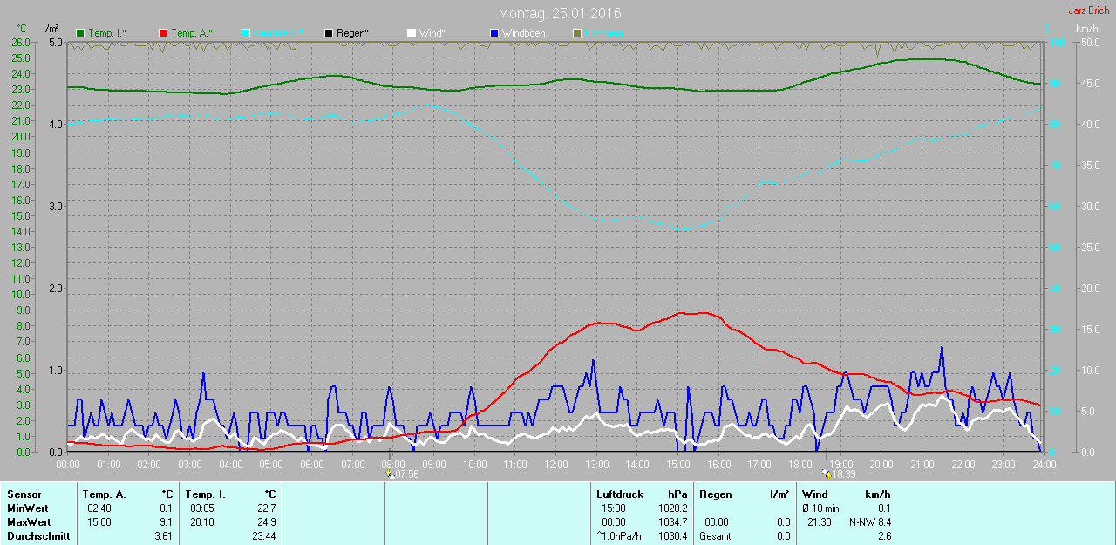The height and width of the screenshot is (545, 1116).
Task: Click the '12:00' tick on the time axis
Action: 555,465
